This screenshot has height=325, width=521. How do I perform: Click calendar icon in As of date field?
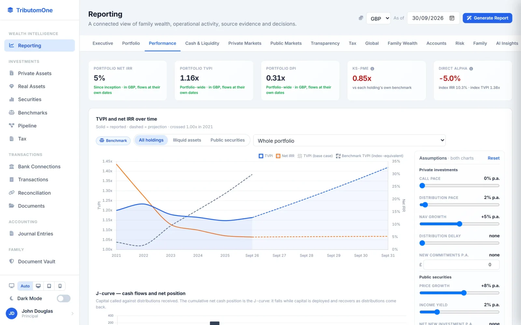tap(452, 18)
